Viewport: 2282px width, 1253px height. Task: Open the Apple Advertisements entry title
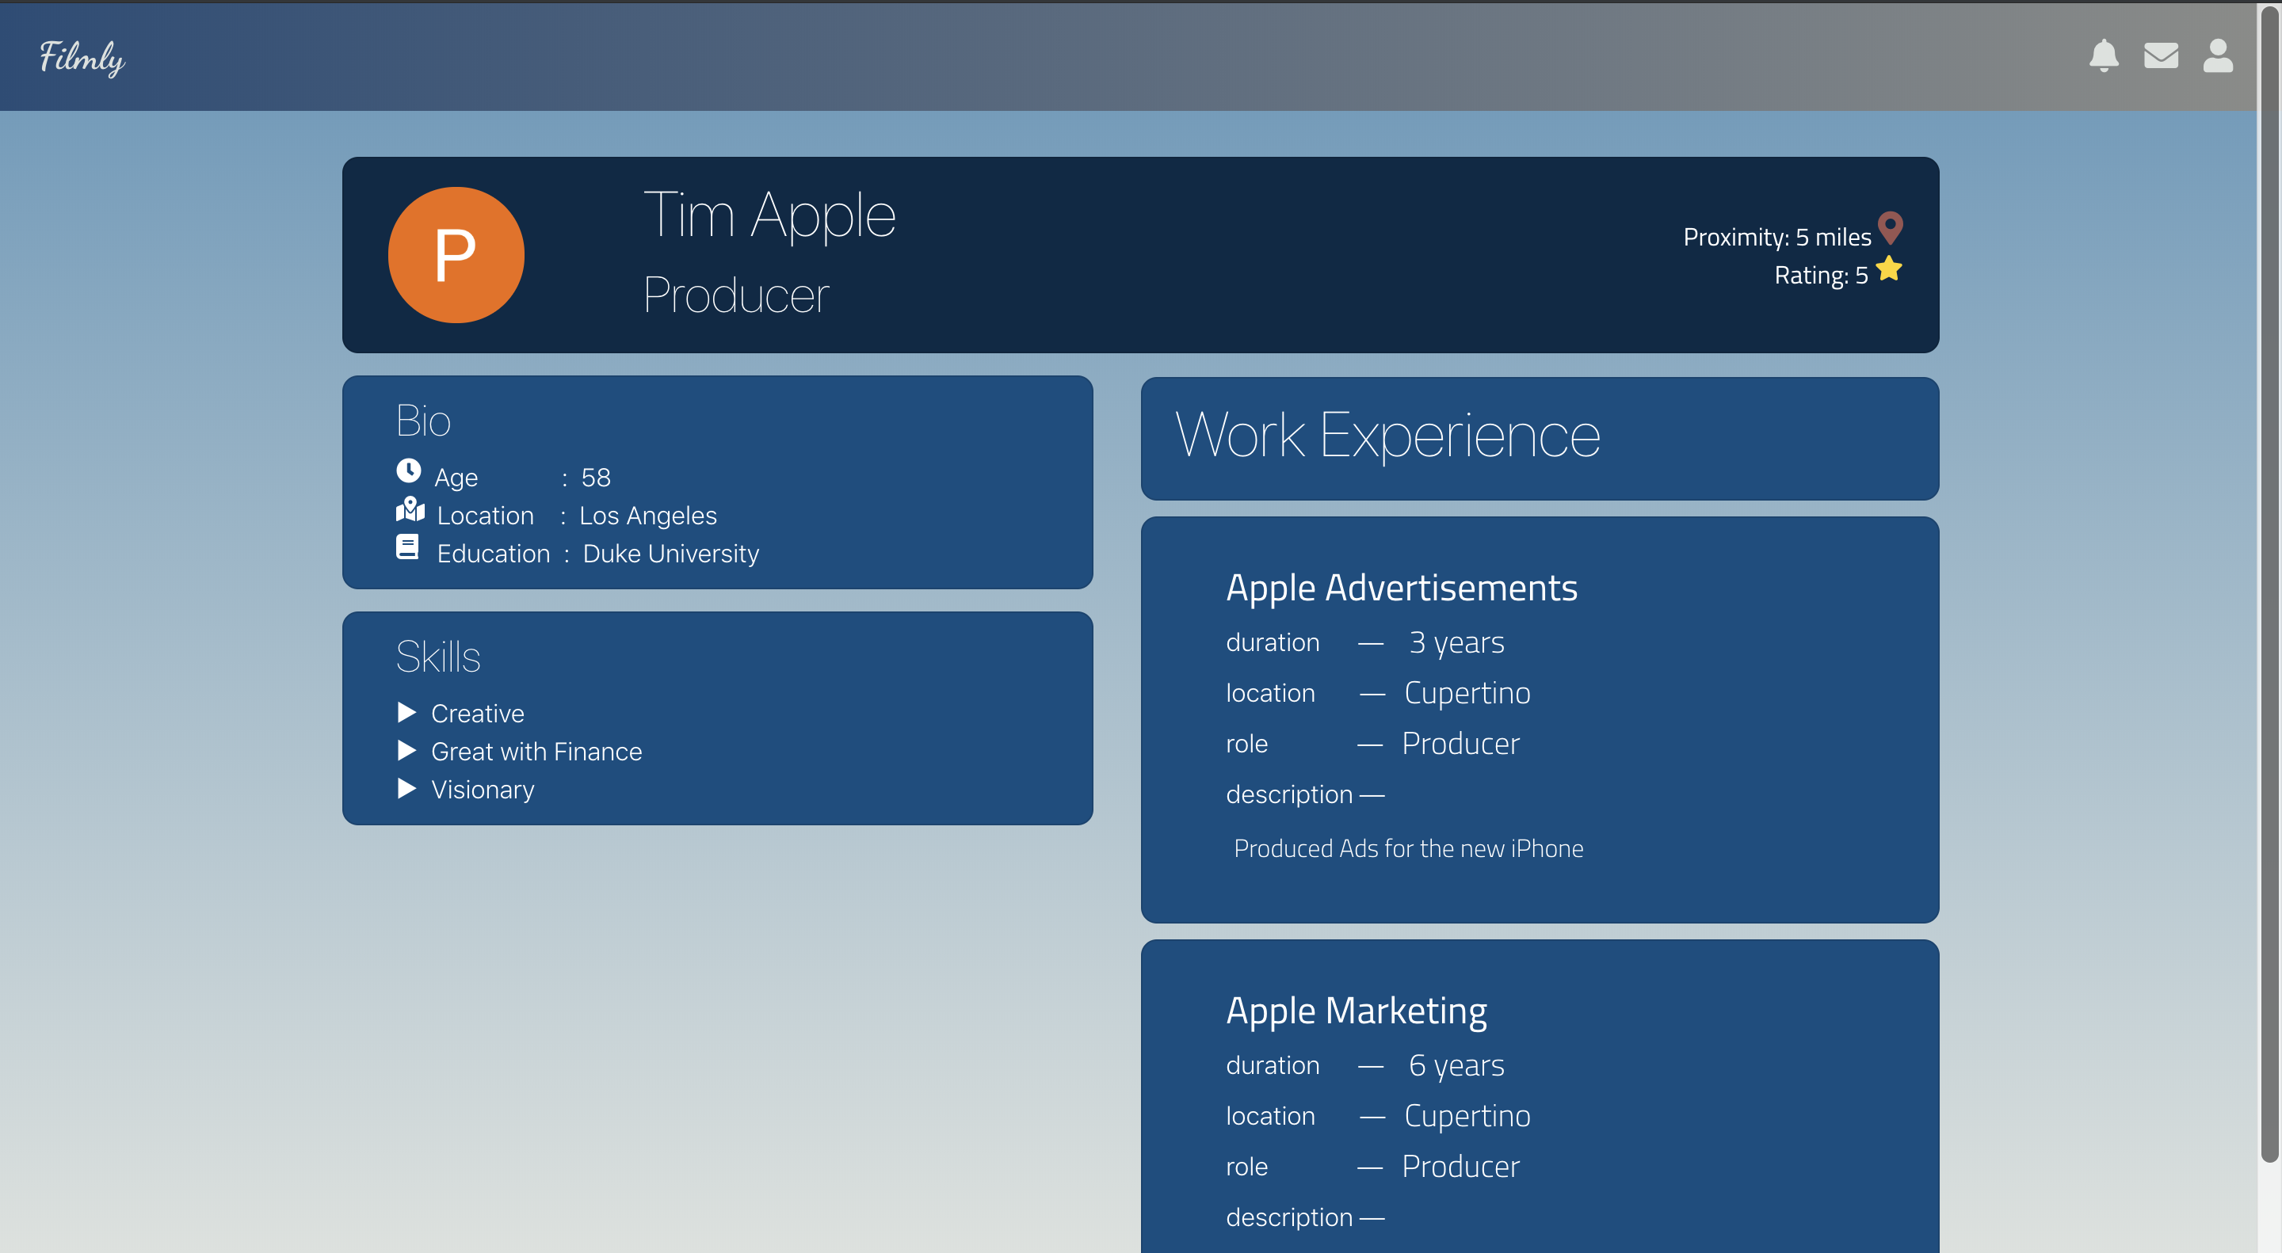click(x=1401, y=588)
